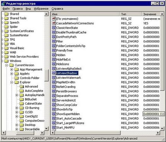Select the Spider folder icon

6,27
